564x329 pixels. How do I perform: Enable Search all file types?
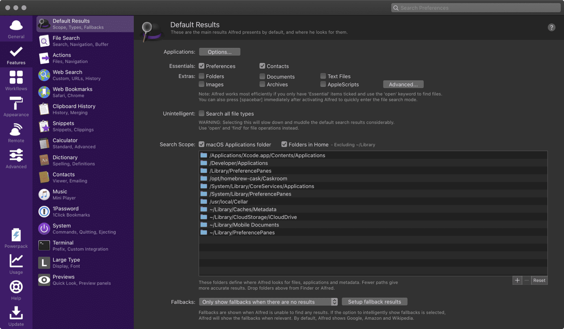click(201, 114)
